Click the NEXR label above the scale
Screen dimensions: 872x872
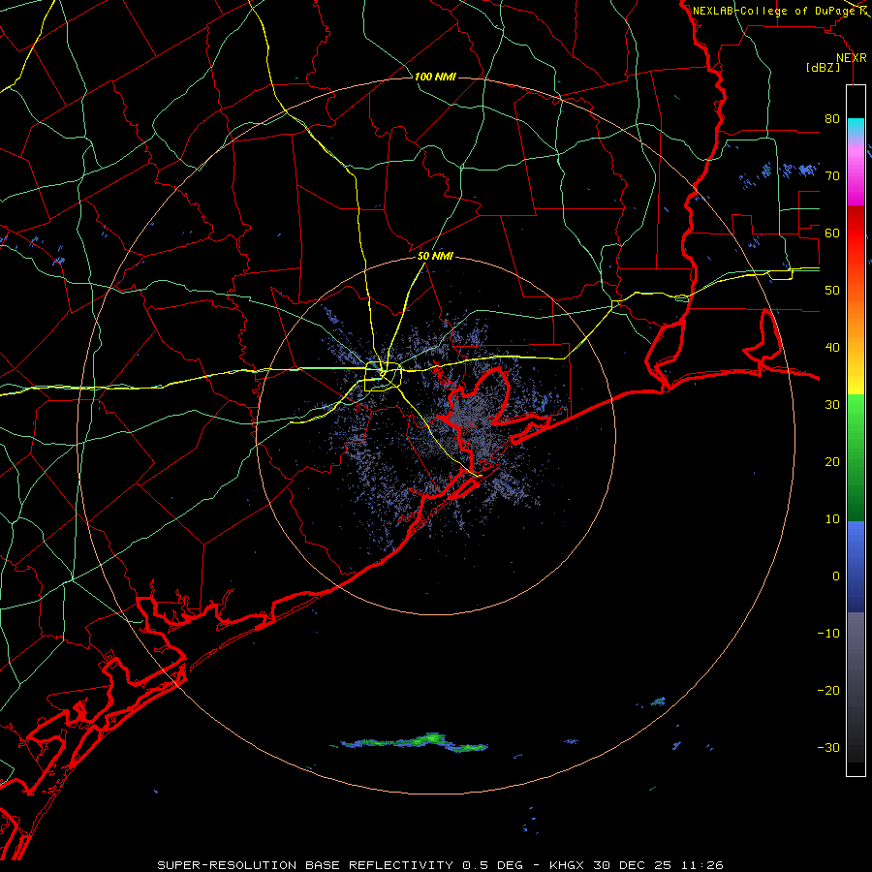tap(851, 58)
